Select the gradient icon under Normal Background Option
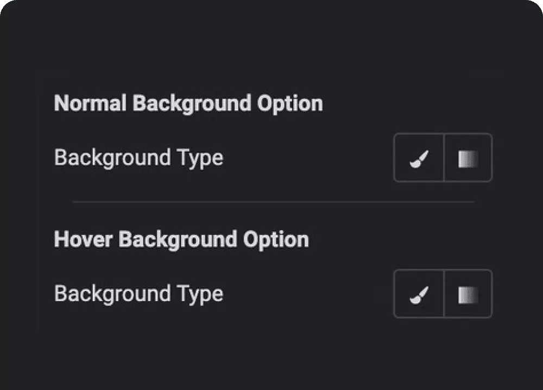 468,158
